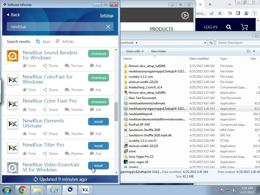Ask about NewBlue Elements Ultimate
Viewport: 260px width, 195px height.
pos(95,134)
